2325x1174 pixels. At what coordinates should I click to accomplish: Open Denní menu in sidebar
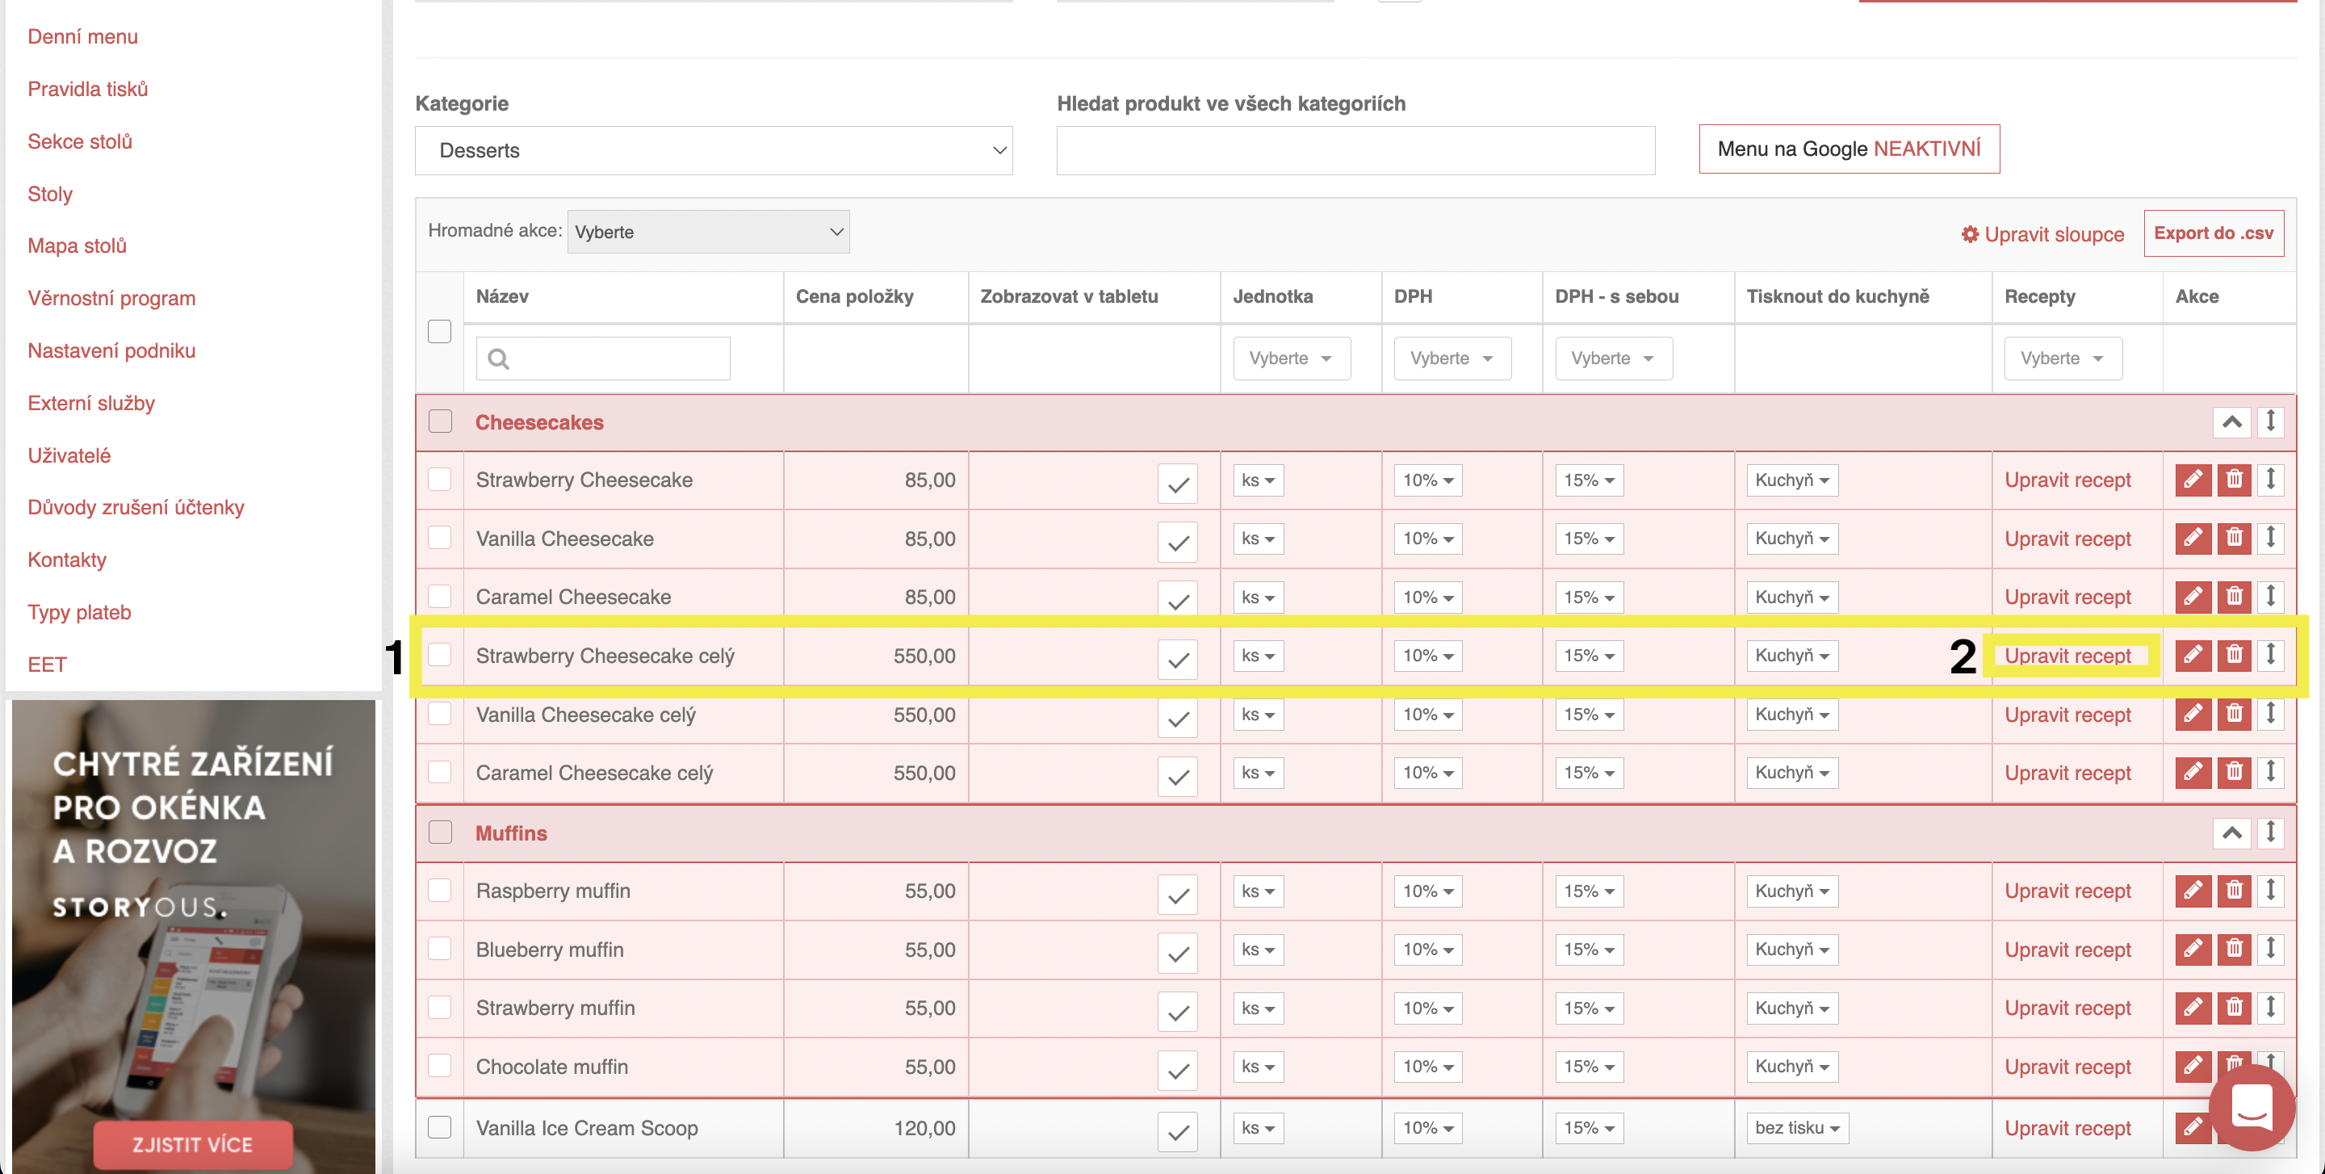coord(83,36)
